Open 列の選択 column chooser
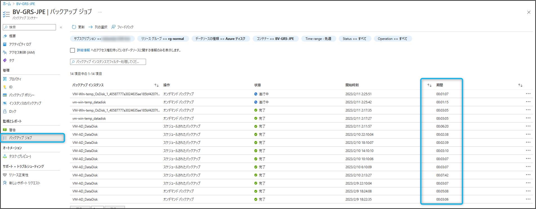Viewport: 536px width, 209px height. tap(98, 27)
